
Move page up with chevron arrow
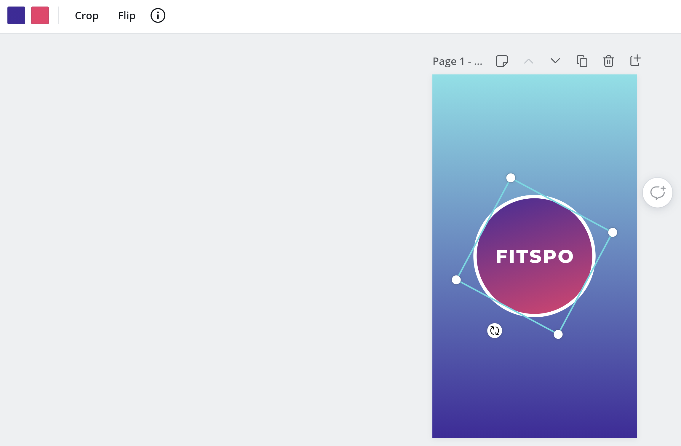[x=528, y=61]
